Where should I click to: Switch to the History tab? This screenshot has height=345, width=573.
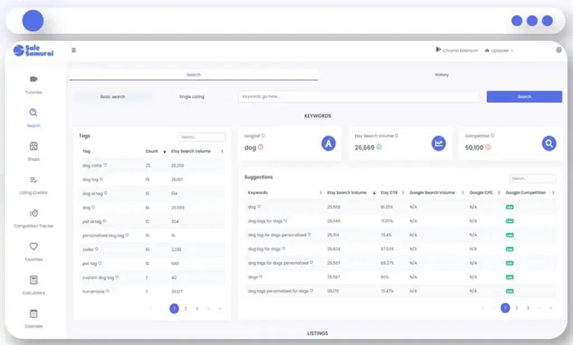tap(441, 75)
